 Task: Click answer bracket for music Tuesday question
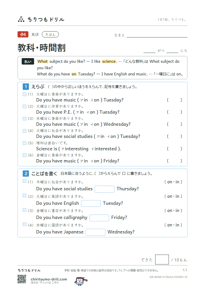coord(175,100)
